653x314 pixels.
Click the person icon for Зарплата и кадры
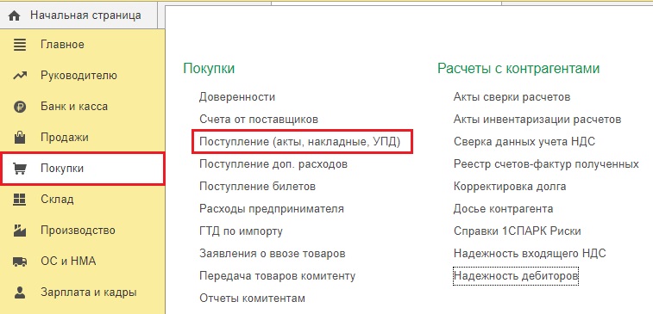(x=20, y=292)
